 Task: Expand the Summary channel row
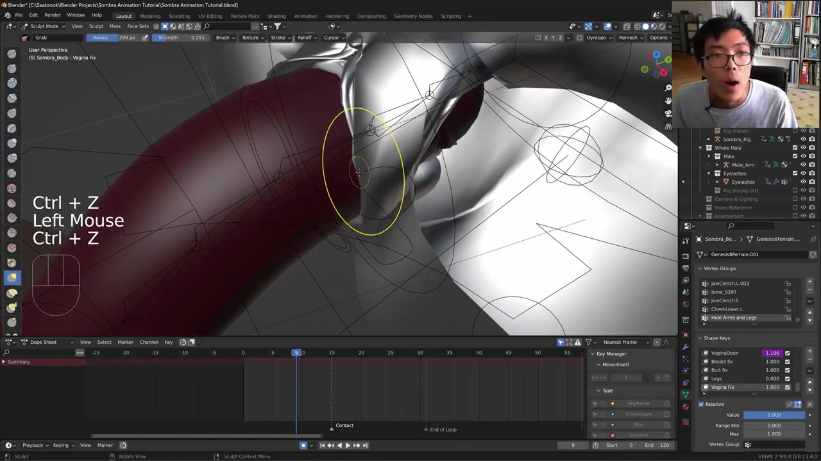[x=4, y=362]
